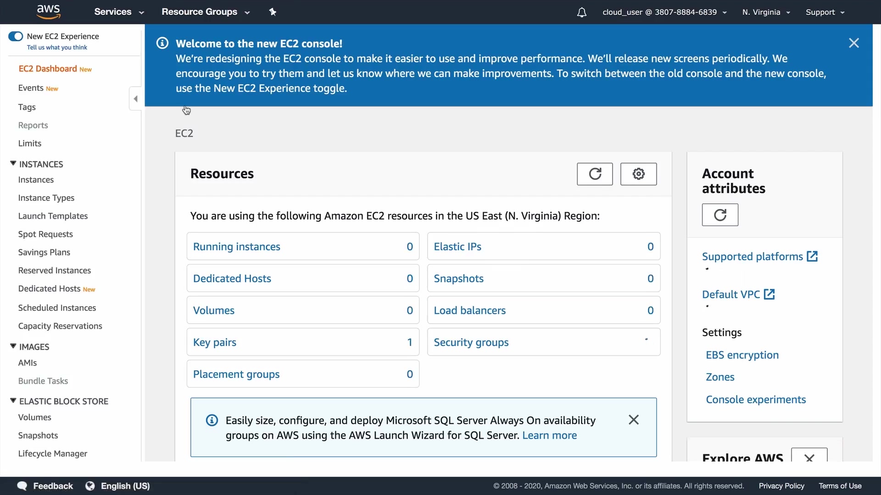Open the Support menu
Viewport: 881px width, 495px height.
tap(825, 12)
